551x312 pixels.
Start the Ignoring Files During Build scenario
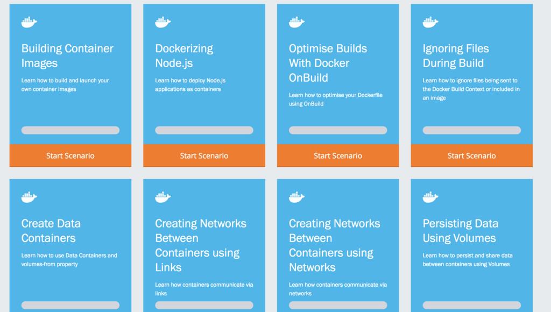click(x=471, y=155)
